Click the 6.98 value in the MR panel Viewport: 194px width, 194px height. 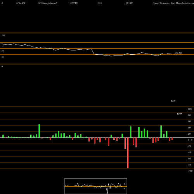pos(180,114)
